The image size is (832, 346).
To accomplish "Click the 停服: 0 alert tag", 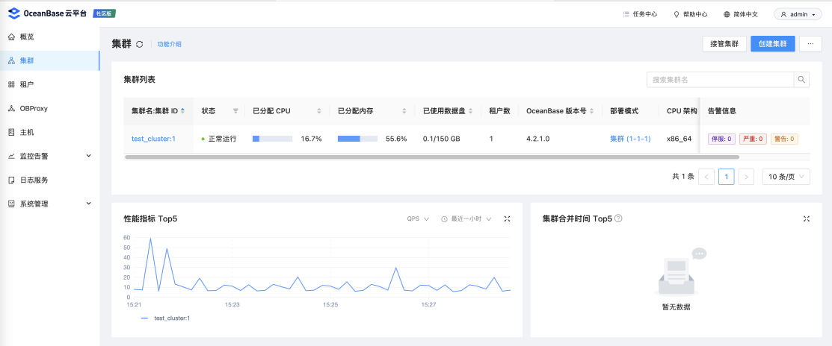I will tap(721, 139).
